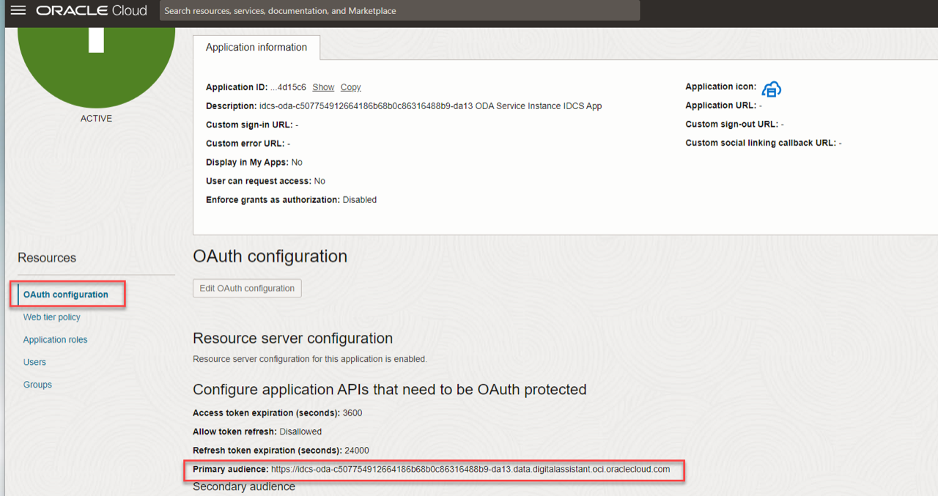Open the navigation hamburger menu
This screenshot has width=938, height=496.
[18, 10]
